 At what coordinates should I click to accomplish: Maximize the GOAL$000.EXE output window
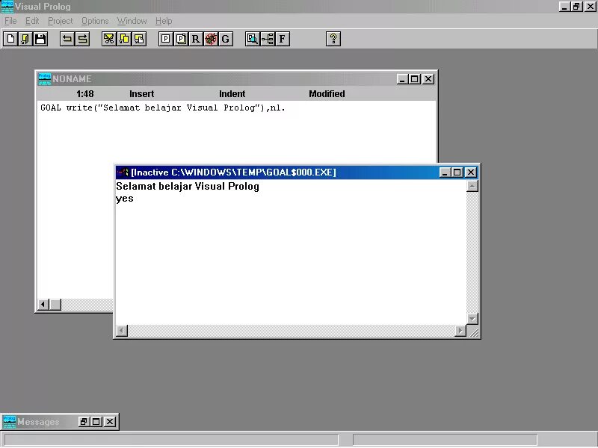click(457, 172)
